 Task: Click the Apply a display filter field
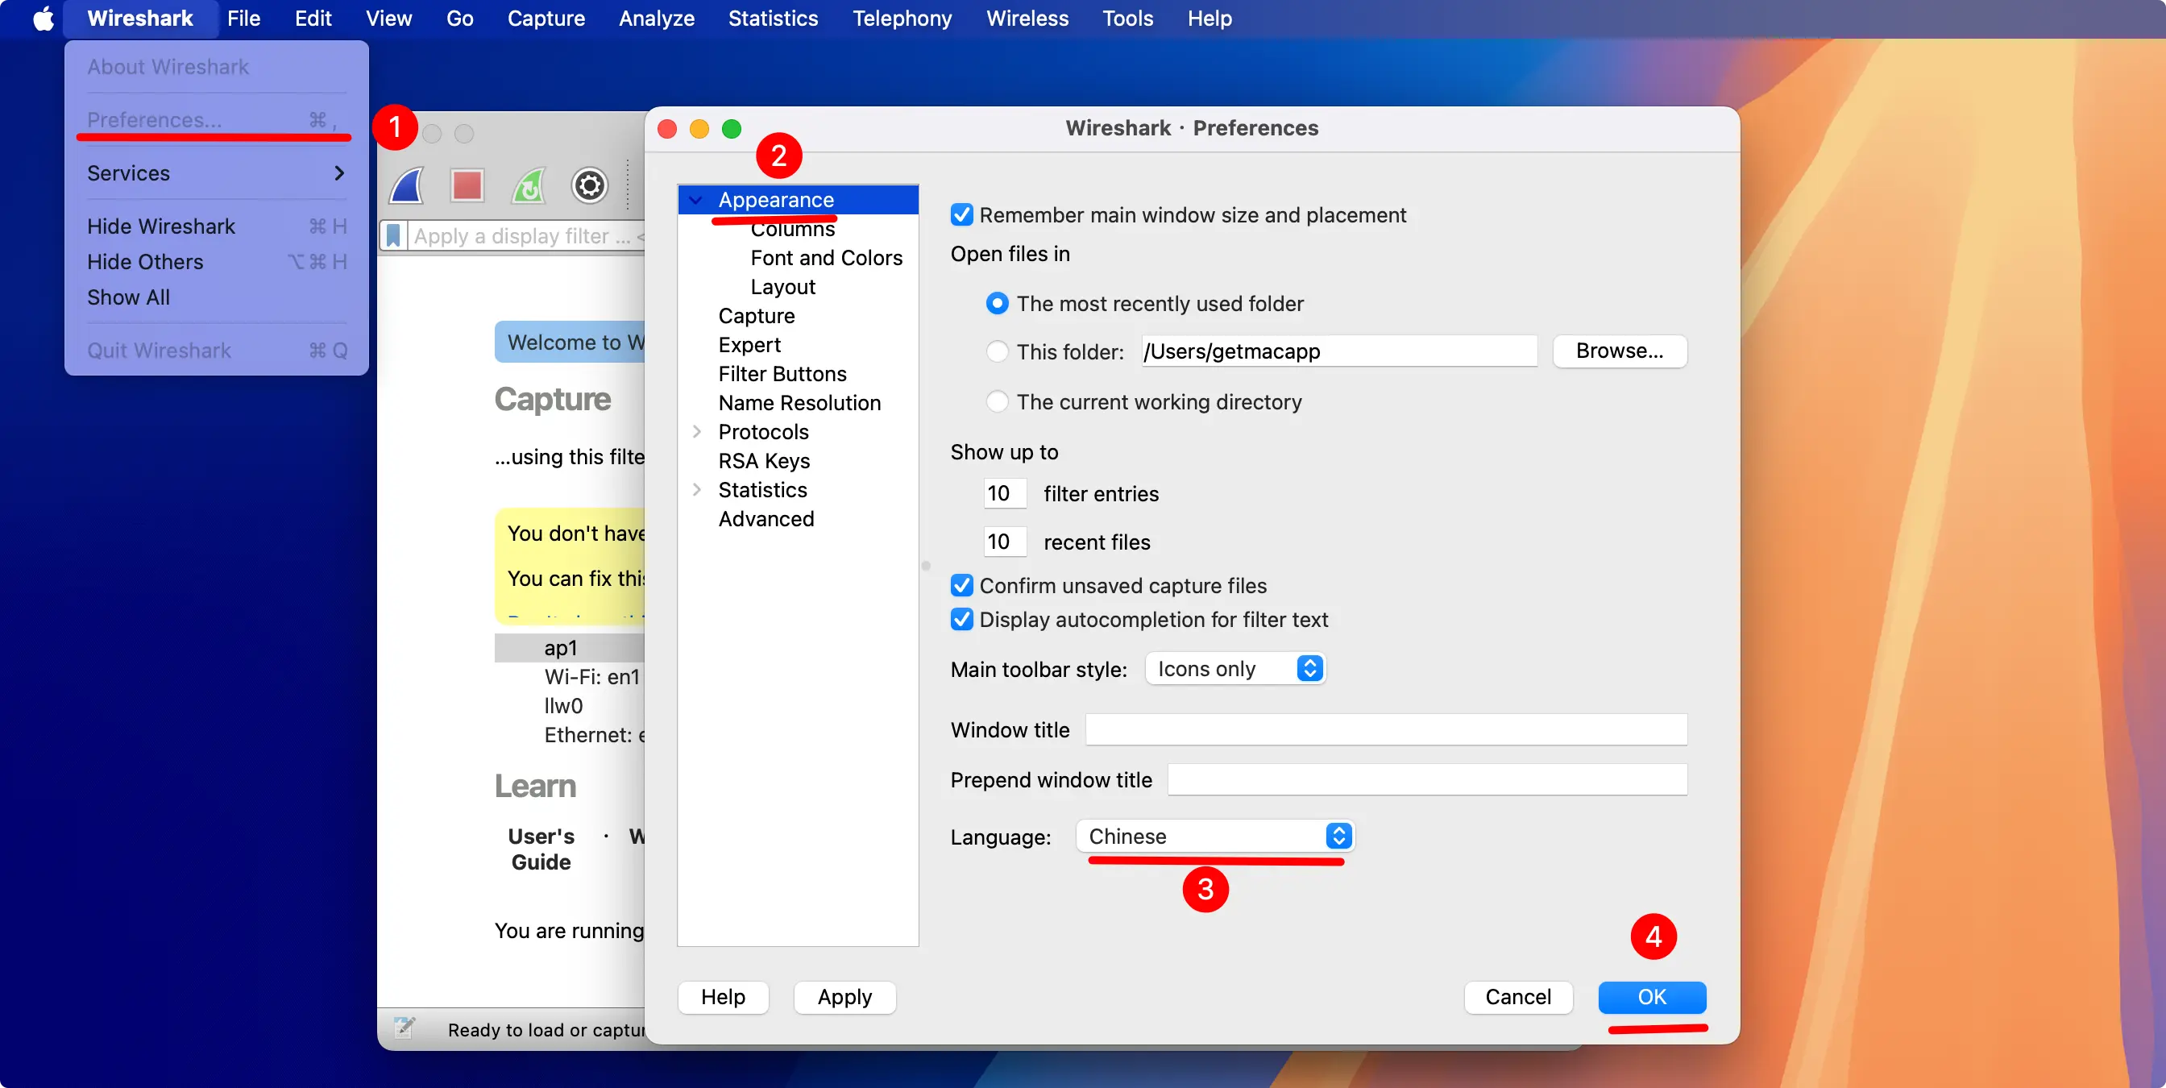click(526, 236)
